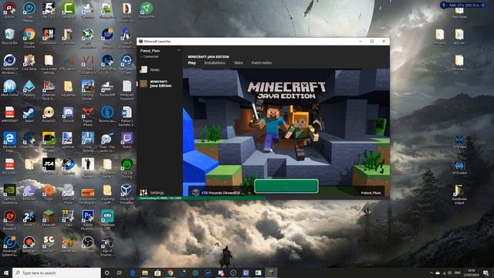Select the streaming stuff folder icon
Screen dimensions: 494x278
(x=107, y=194)
